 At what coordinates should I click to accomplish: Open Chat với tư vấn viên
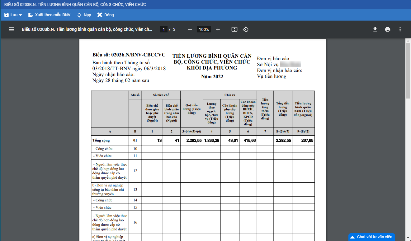click(371, 237)
